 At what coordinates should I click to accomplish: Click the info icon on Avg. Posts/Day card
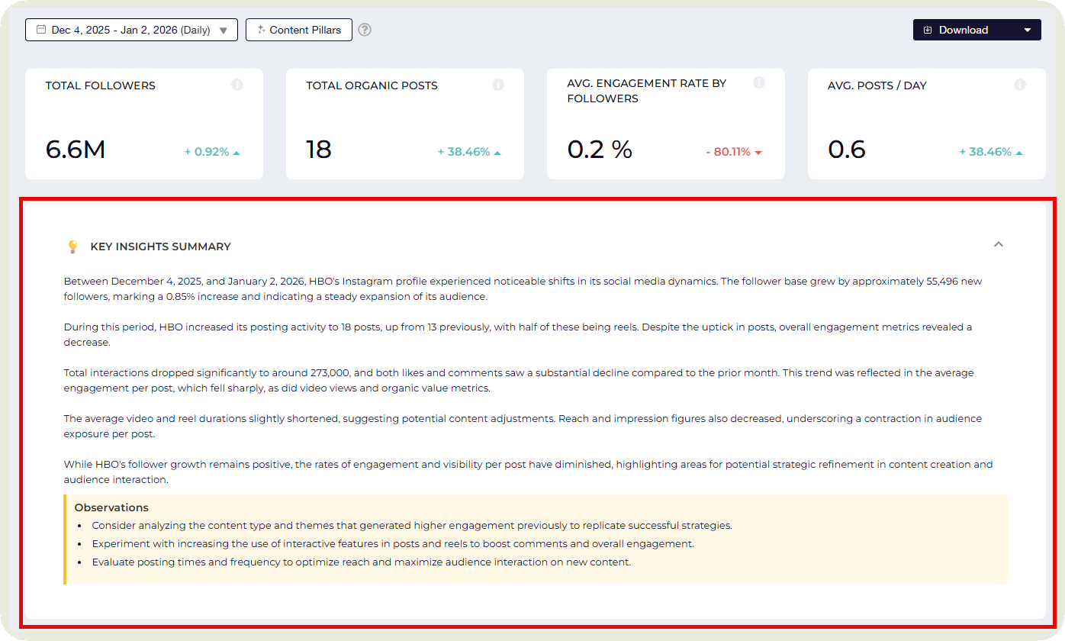coord(1020,85)
